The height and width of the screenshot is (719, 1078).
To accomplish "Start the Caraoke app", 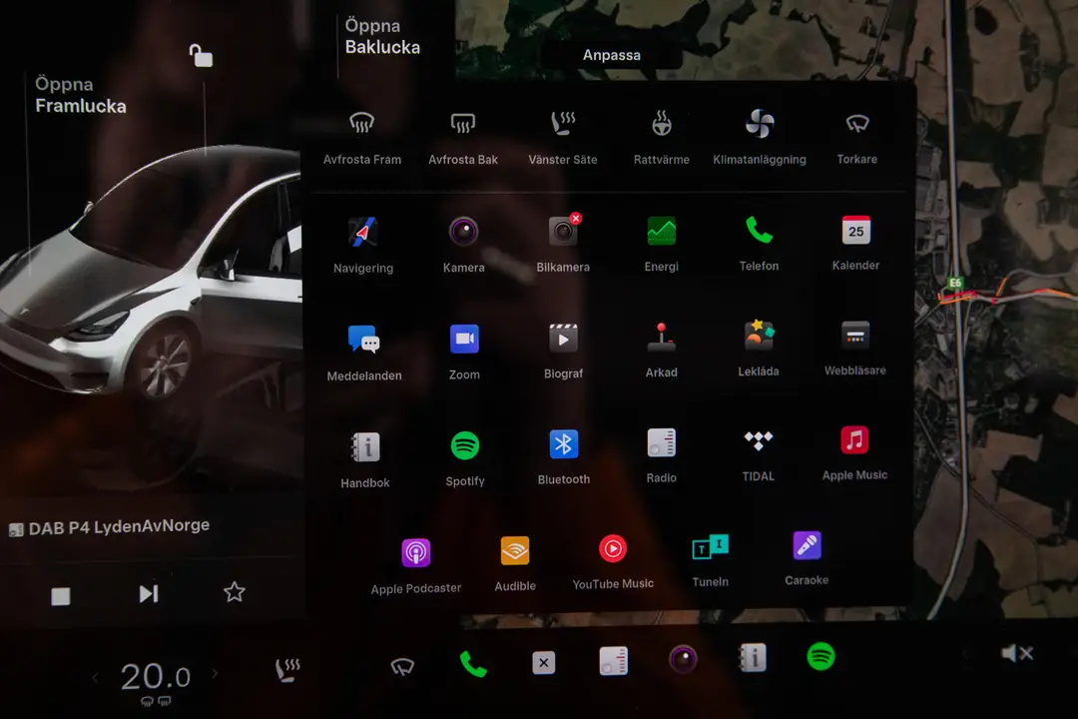I will coord(807,550).
